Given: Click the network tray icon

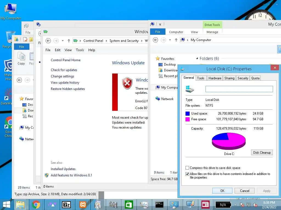Looking at the screenshot, I should [x=249, y=205].
